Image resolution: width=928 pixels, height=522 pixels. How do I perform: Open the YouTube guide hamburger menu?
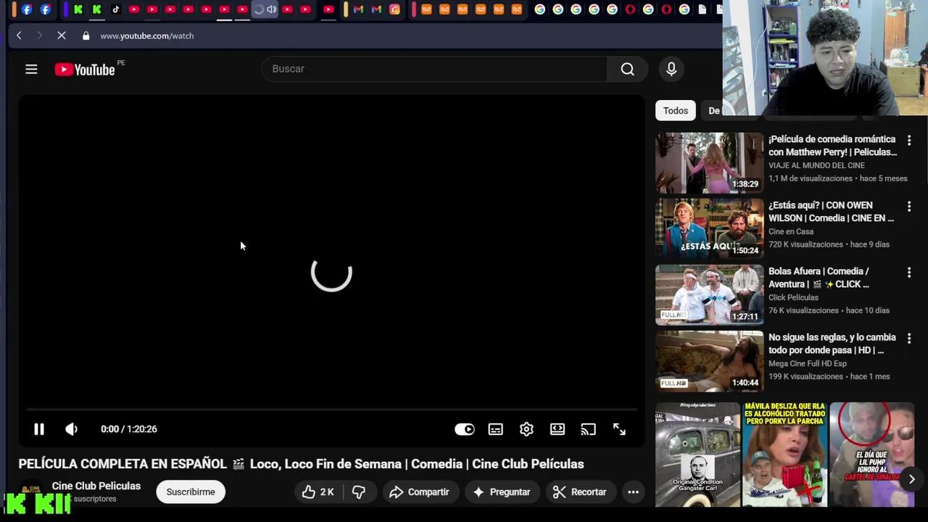31,70
